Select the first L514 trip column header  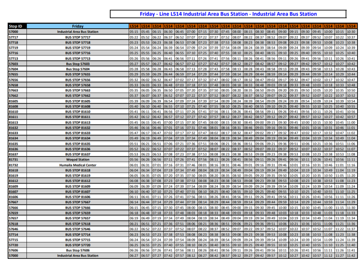(134, 26)
